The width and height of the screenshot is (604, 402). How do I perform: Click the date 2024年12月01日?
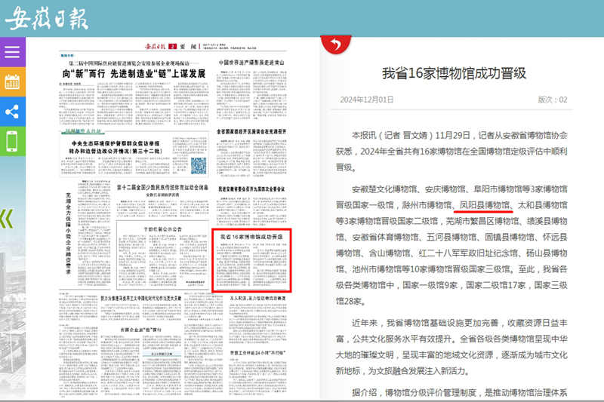point(367,100)
